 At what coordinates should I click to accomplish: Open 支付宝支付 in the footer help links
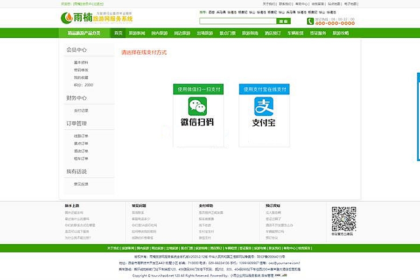[x=206, y=231]
